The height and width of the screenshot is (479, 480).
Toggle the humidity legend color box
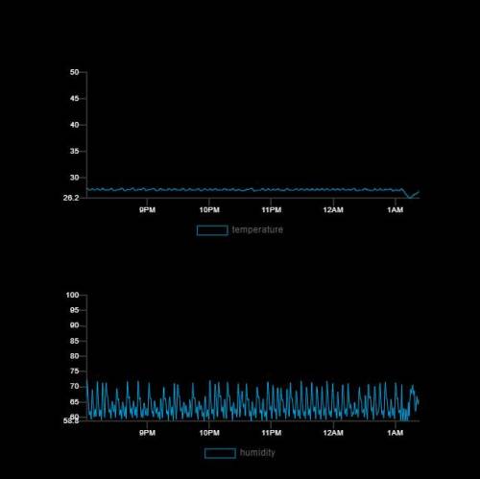[x=220, y=453]
